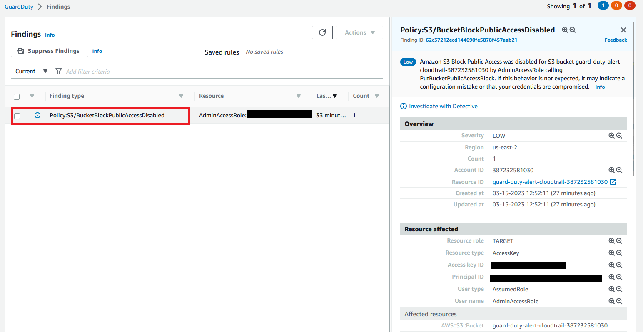Screen dimensions: 643x332
Task: Click the Finding ID 62c37212ecd144690fe5878f457aab21 link
Action: pos(471,40)
